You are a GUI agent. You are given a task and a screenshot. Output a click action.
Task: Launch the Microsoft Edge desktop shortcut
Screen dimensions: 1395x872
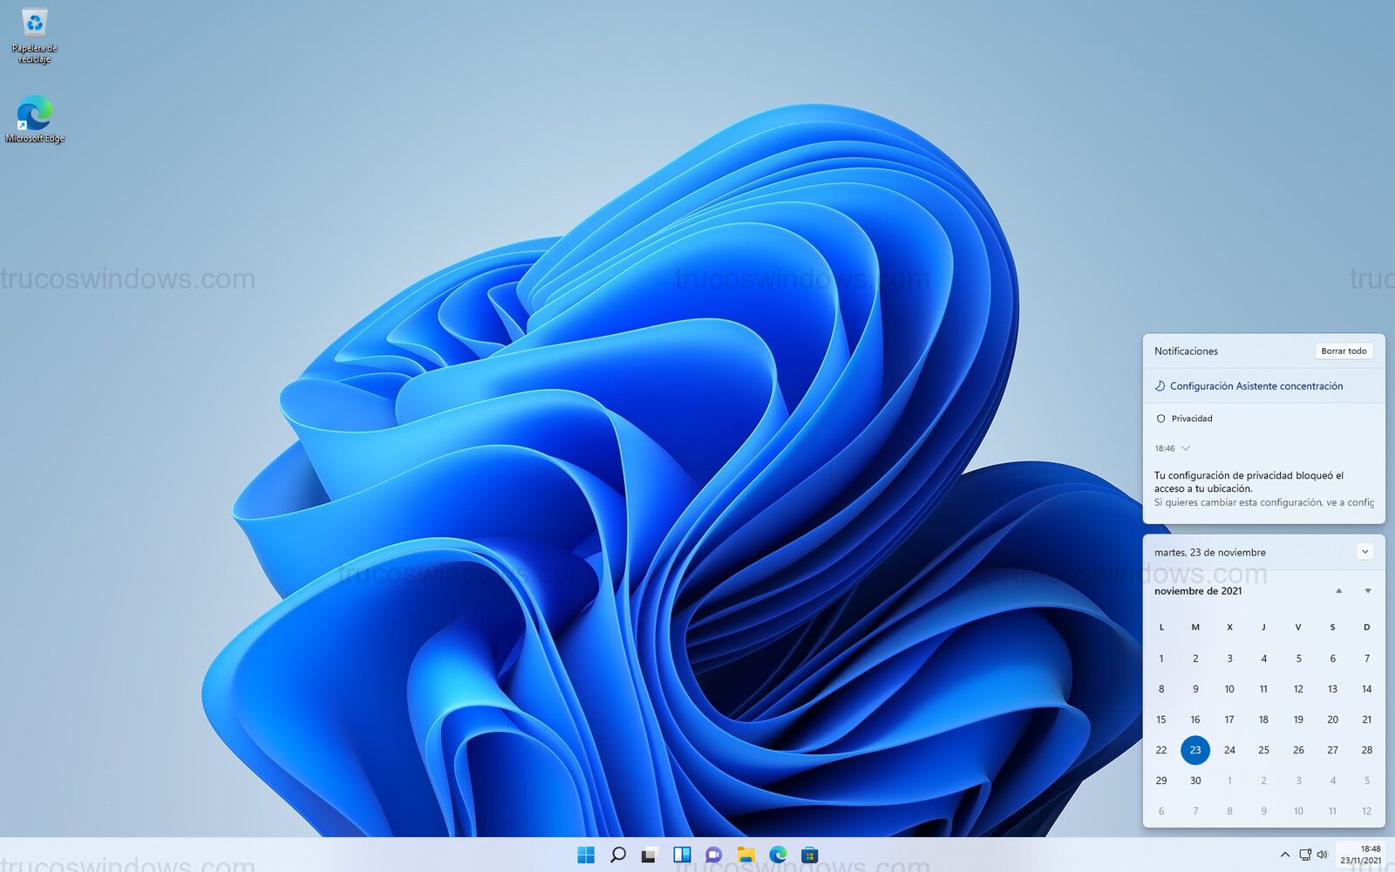coord(33,113)
